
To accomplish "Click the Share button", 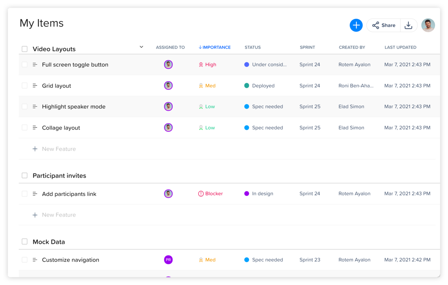I will (x=384, y=25).
